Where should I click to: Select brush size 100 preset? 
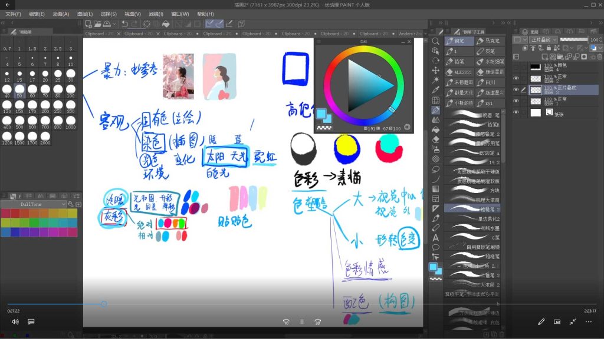71,89
